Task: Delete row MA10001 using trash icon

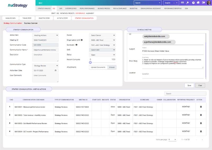Action: pos(201,107)
